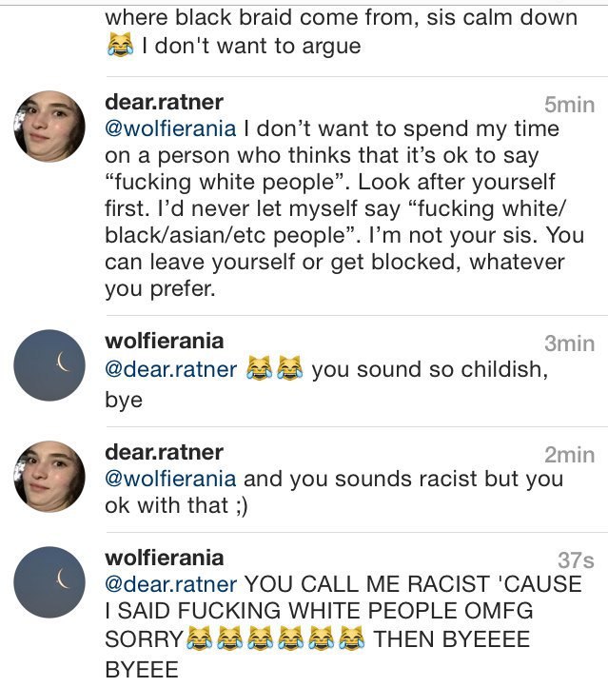Tap the crying cat emoji in top comment
The height and width of the screenshot is (687, 608).
(x=120, y=45)
